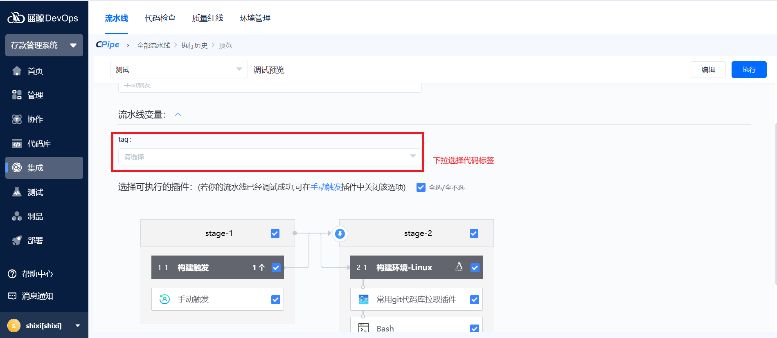Select the 制品 artifacts icon
Image resolution: width=777 pixels, height=338 pixels.
(x=17, y=216)
